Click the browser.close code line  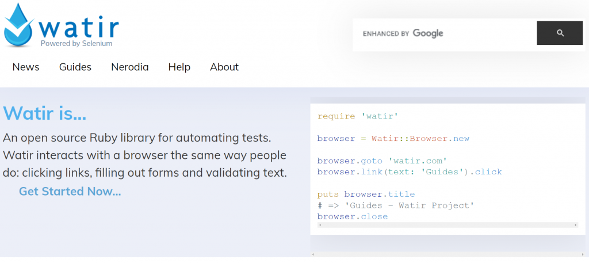(x=353, y=217)
